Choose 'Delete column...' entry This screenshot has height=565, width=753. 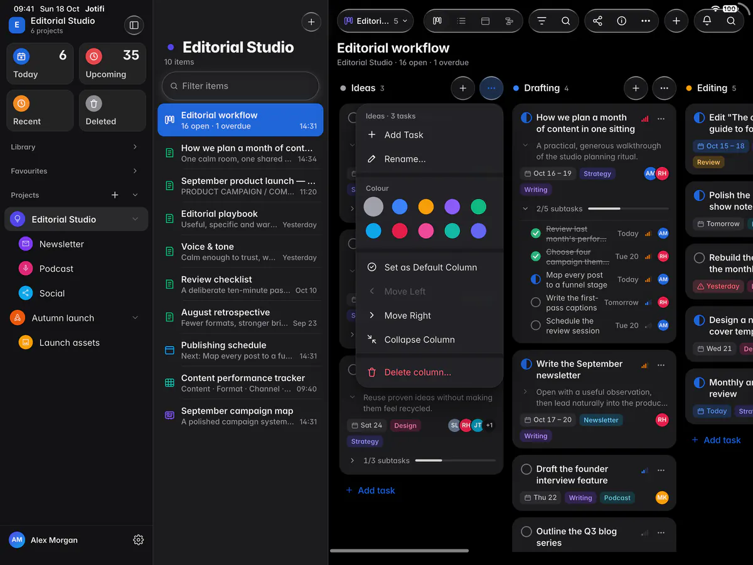click(x=430, y=372)
